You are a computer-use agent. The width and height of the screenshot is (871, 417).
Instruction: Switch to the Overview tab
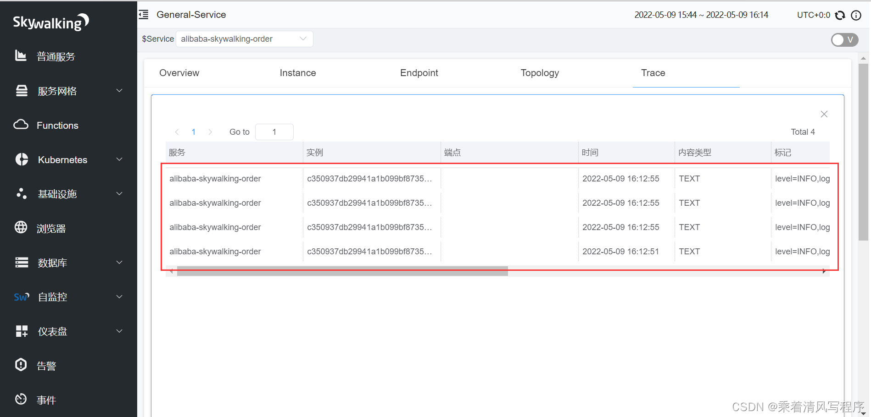[179, 73]
